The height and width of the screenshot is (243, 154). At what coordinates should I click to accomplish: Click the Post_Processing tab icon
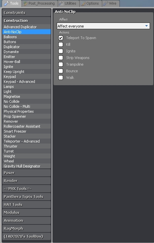25,4
